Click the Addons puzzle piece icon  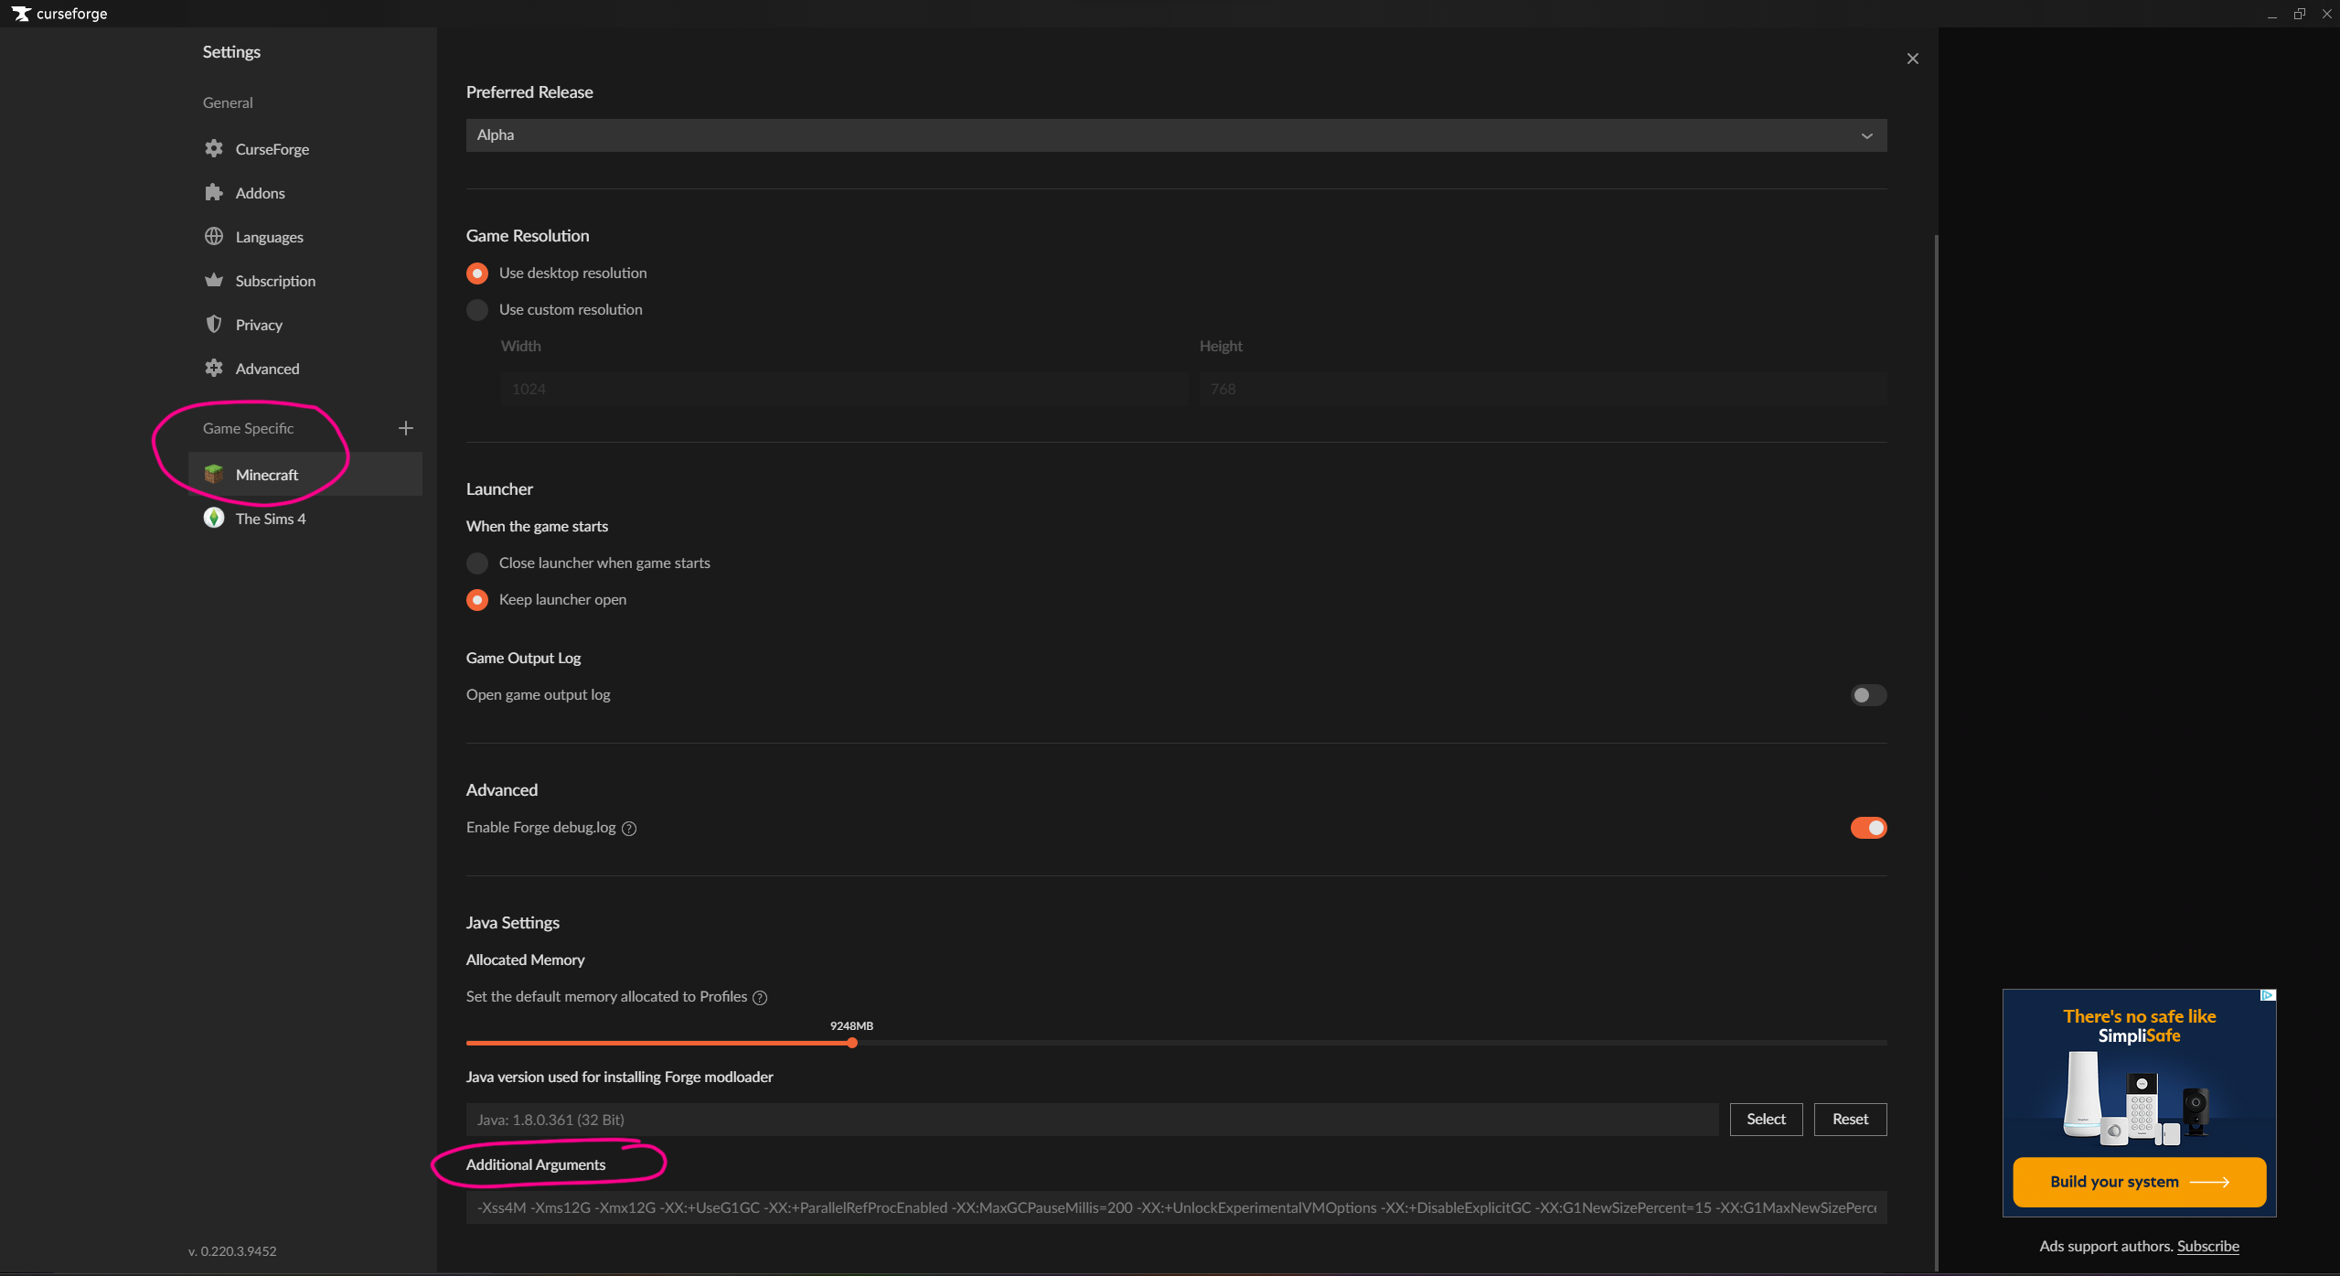(214, 192)
